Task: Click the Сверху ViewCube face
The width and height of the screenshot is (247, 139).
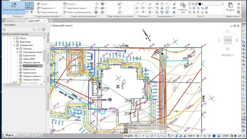Action: tap(228, 40)
